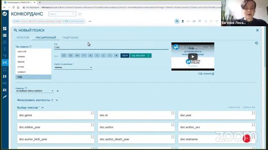Open the parallel concordance sidebar icon

(5, 70)
